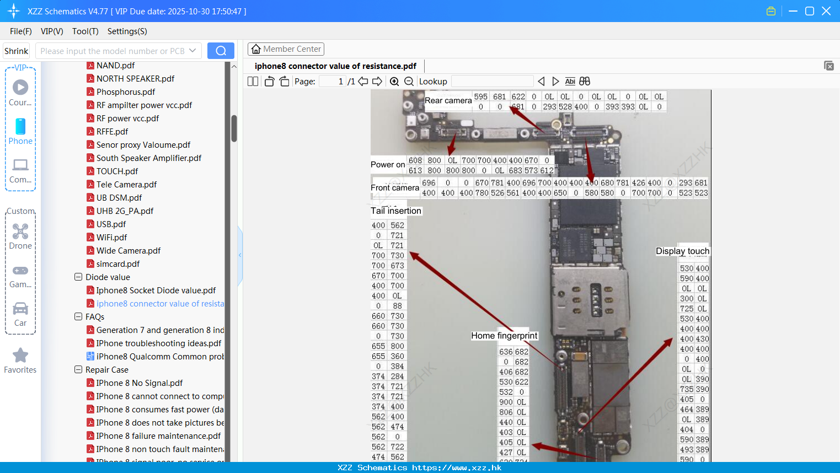This screenshot has height=473, width=840.
Task: Find next lookup result
Action: pyautogui.click(x=555, y=82)
